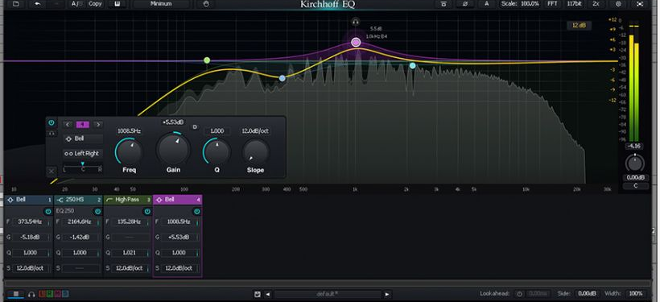Screen dimensions: 660x302
Task: Click output pan 'C' field under knob
Action: tap(636, 186)
